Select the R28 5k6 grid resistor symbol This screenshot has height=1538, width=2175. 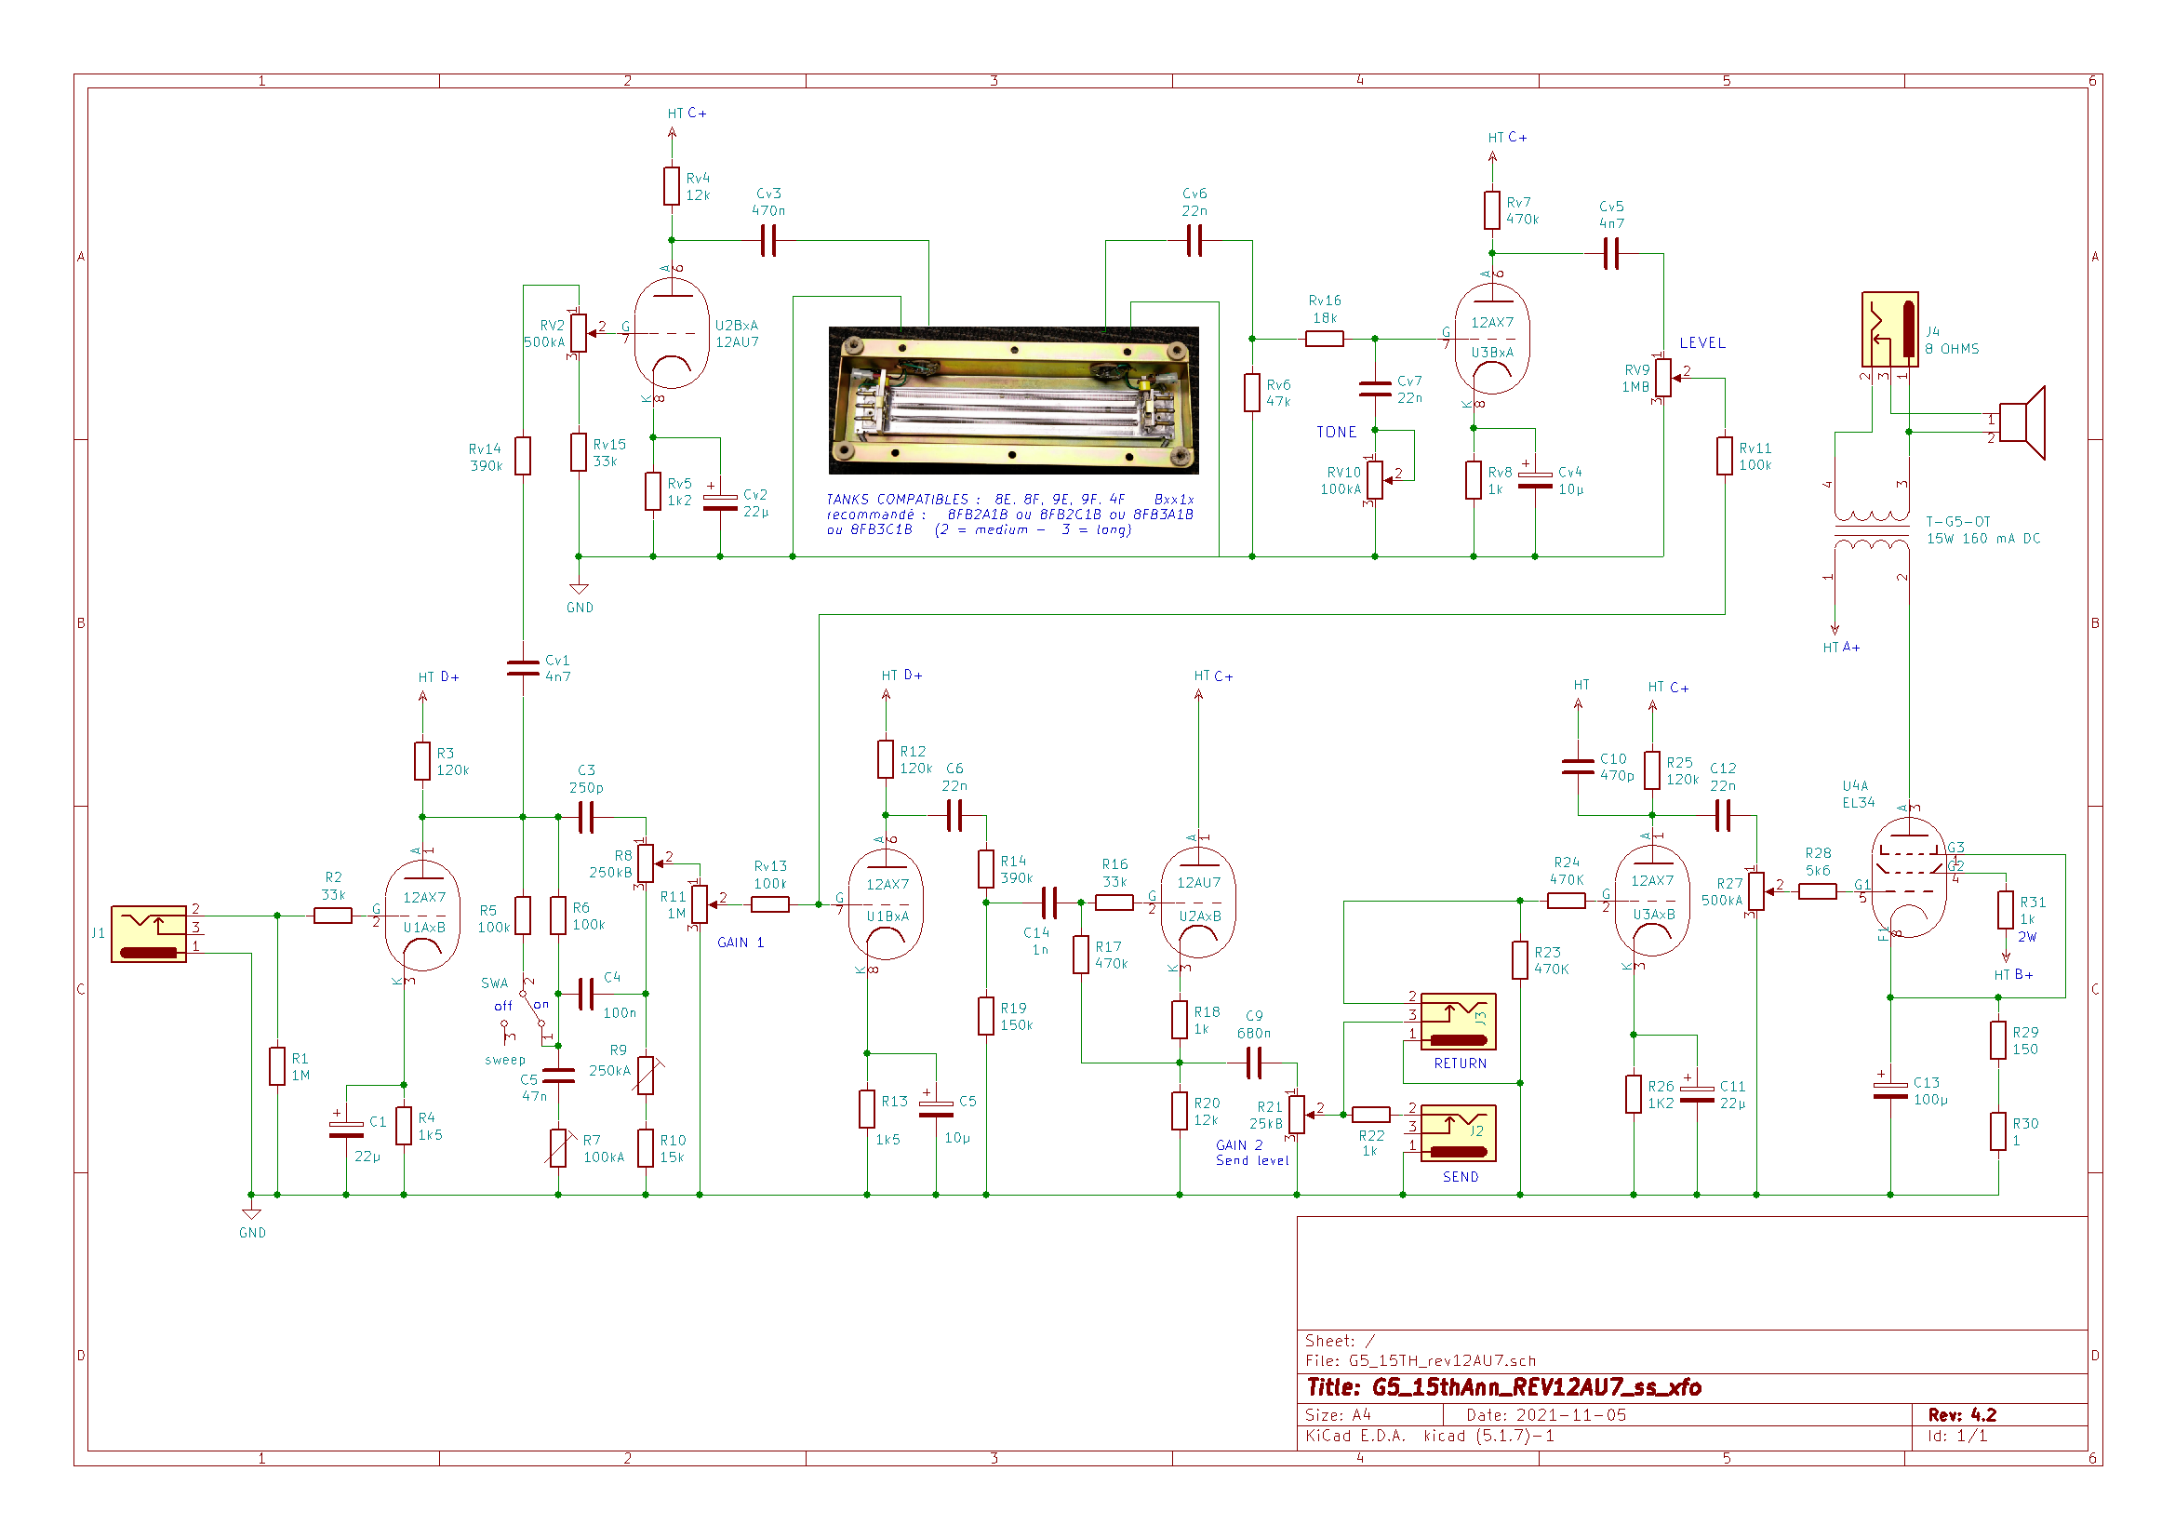(x=1818, y=891)
